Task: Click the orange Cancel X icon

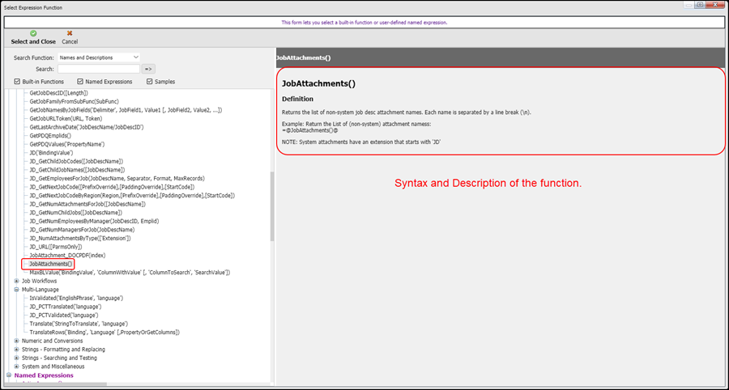Action: (70, 33)
